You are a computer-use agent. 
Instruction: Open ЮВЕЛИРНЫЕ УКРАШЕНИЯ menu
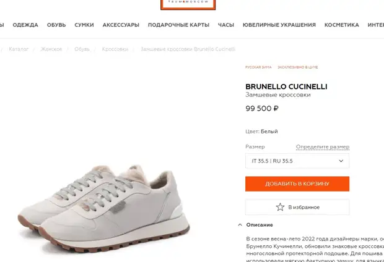coord(279,25)
